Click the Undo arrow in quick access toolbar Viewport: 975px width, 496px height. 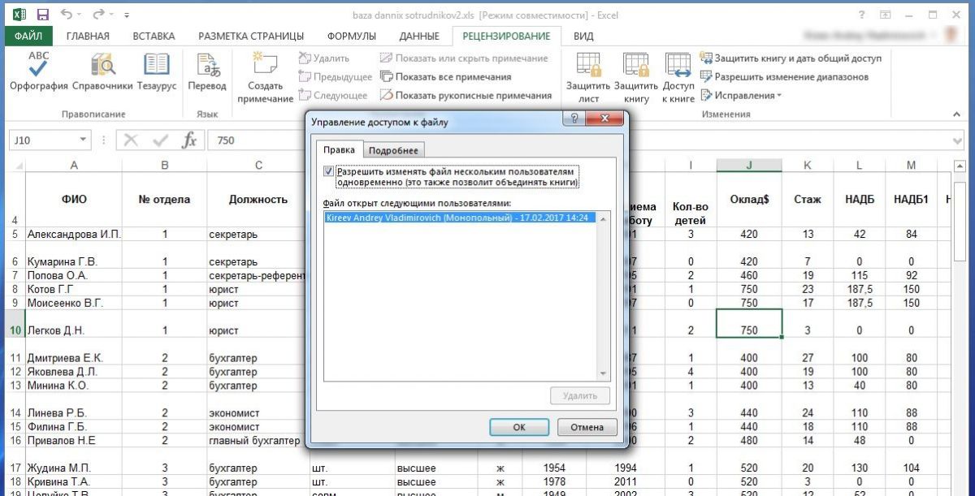(67, 15)
